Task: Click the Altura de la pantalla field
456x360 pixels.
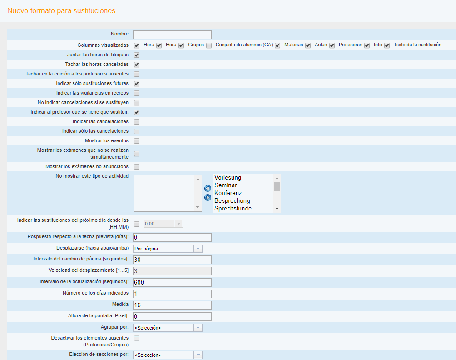Action: click(172, 316)
